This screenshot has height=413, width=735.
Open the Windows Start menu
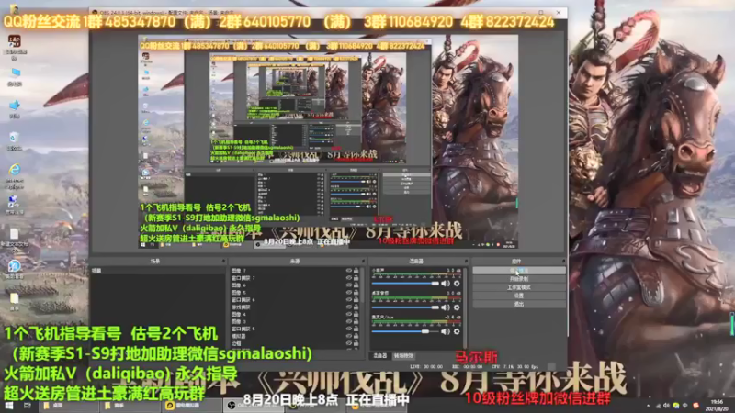pyautogui.click(x=9, y=405)
